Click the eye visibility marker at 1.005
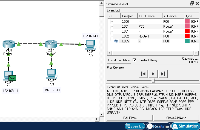200x130 pixels. (116, 41)
